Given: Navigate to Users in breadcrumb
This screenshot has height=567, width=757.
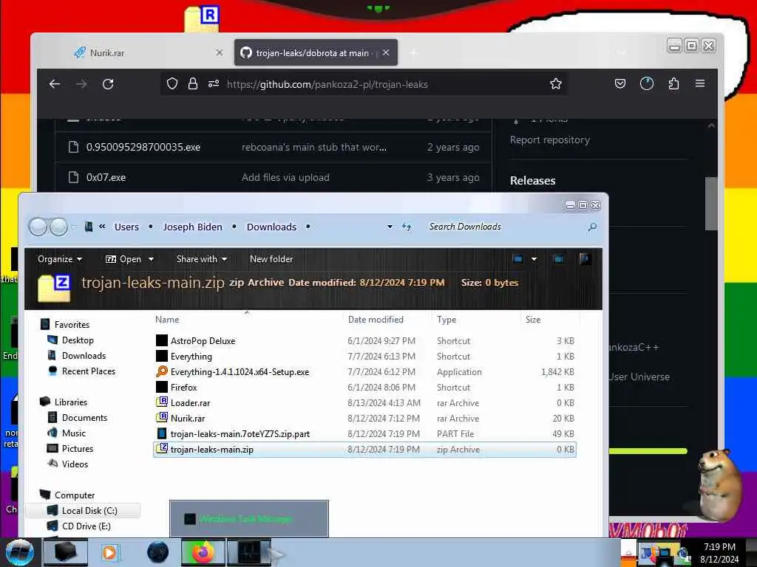Looking at the screenshot, I should click(x=126, y=227).
